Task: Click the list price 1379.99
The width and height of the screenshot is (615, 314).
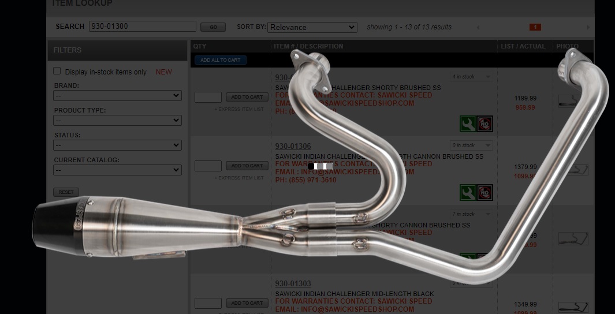Action: pyautogui.click(x=525, y=167)
